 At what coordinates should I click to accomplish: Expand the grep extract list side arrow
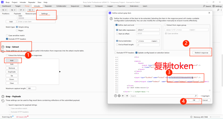click(60, 72)
